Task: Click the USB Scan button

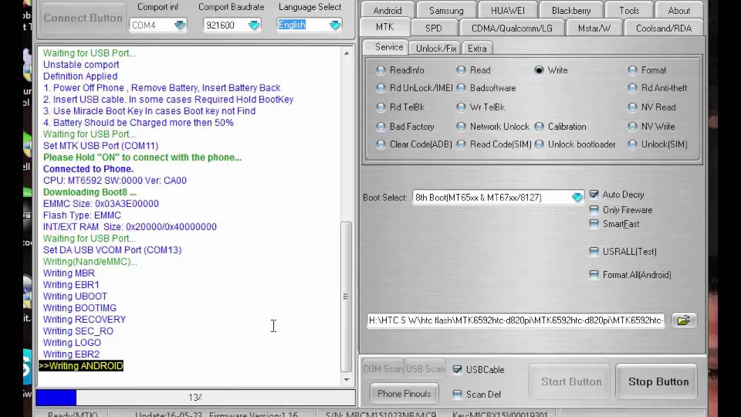Action: [x=425, y=369]
